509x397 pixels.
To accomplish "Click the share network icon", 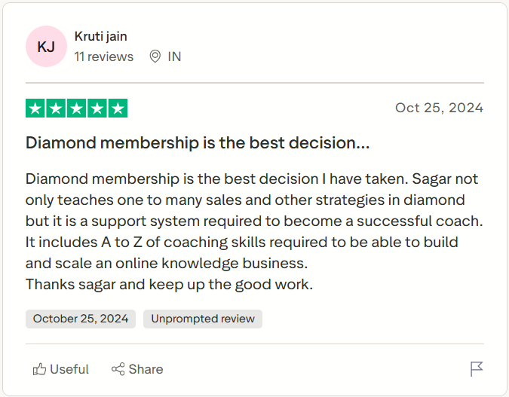I will 118,369.
